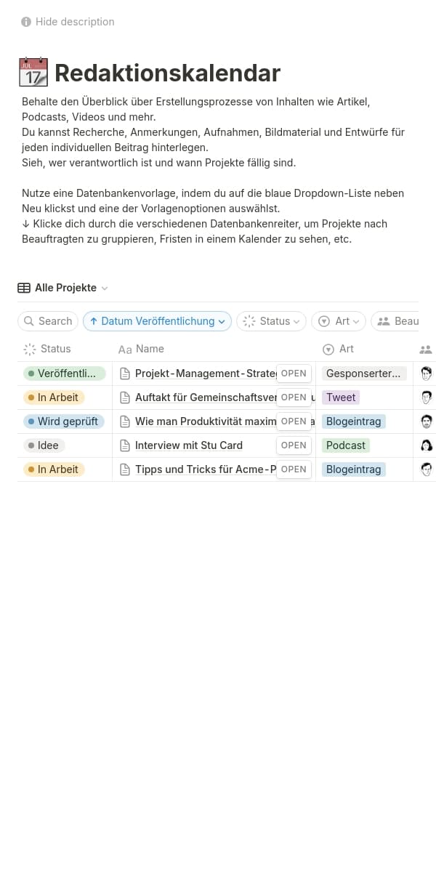Click the document icon beside Interview mit Stu Card
This screenshot has height=872, width=436.
pyautogui.click(x=124, y=445)
